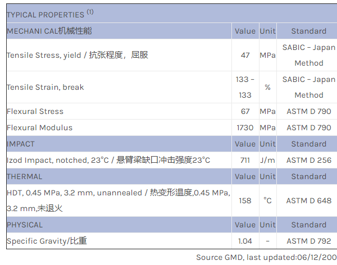The image size is (337, 265).
Task: Click the percent unit cell
Action: tap(267, 87)
